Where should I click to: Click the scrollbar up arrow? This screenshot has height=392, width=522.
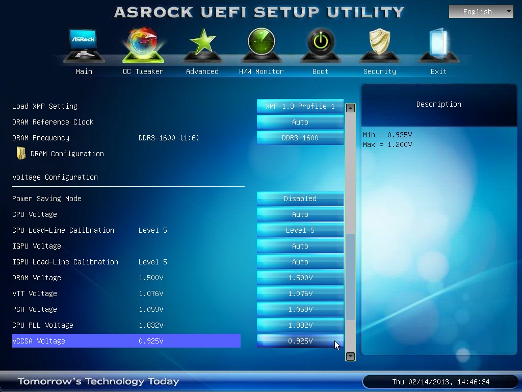click(x=350, y=108)
